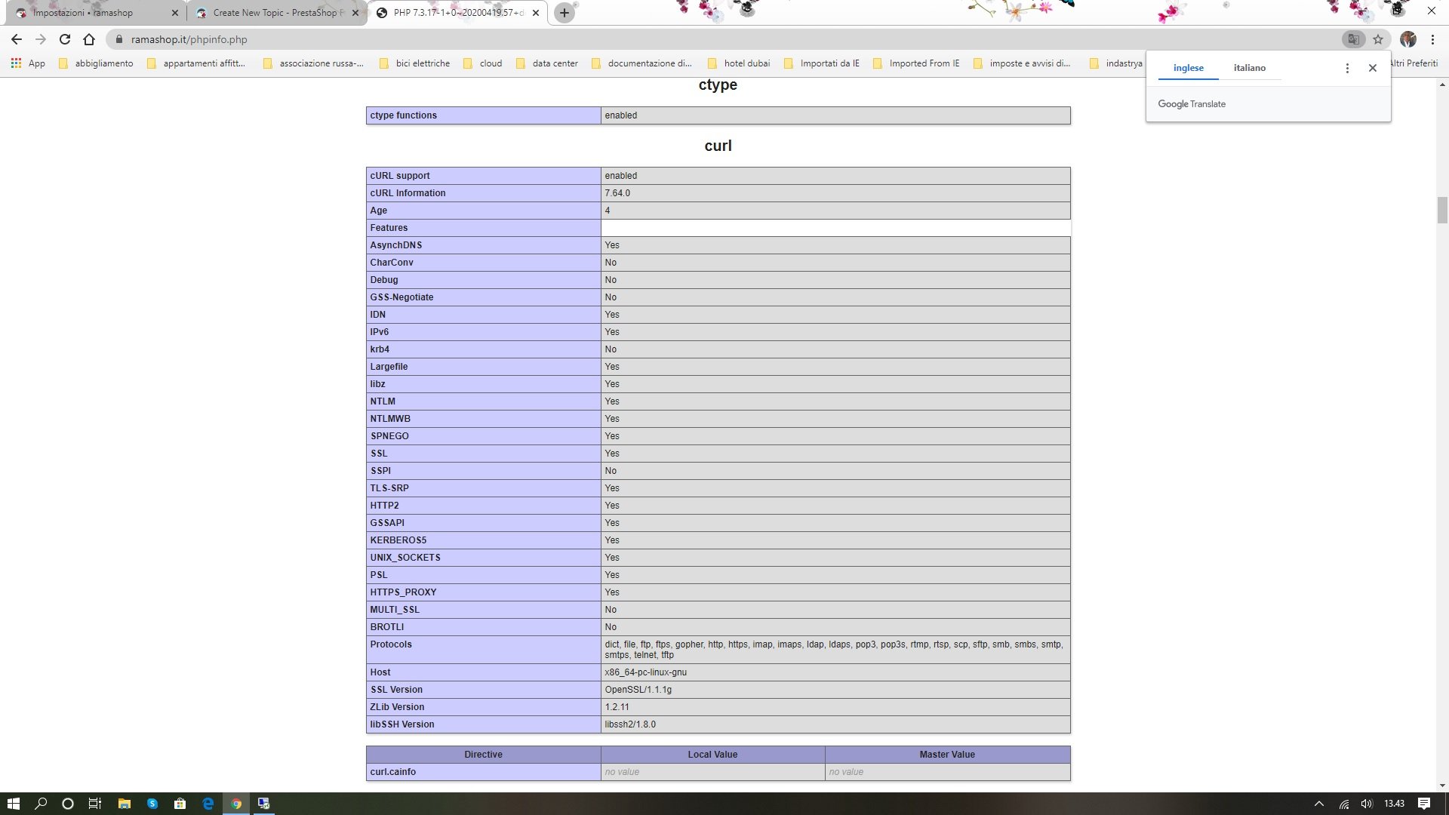Image resolution: width=1449 pixels, height=815 pixels.
Task: Click the vertical scrollbar thumb
Action: click(x=1442, y=210)
